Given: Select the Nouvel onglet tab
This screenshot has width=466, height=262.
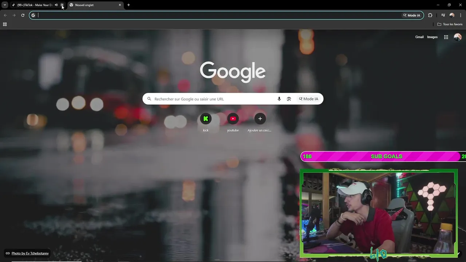Looking at the screenshot, I should tap(95, 5).
